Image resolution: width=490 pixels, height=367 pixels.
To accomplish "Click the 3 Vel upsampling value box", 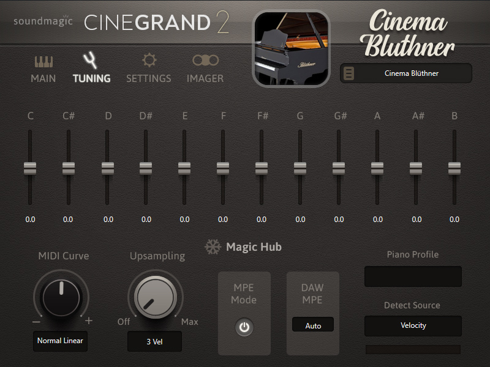I will point(154,342).
